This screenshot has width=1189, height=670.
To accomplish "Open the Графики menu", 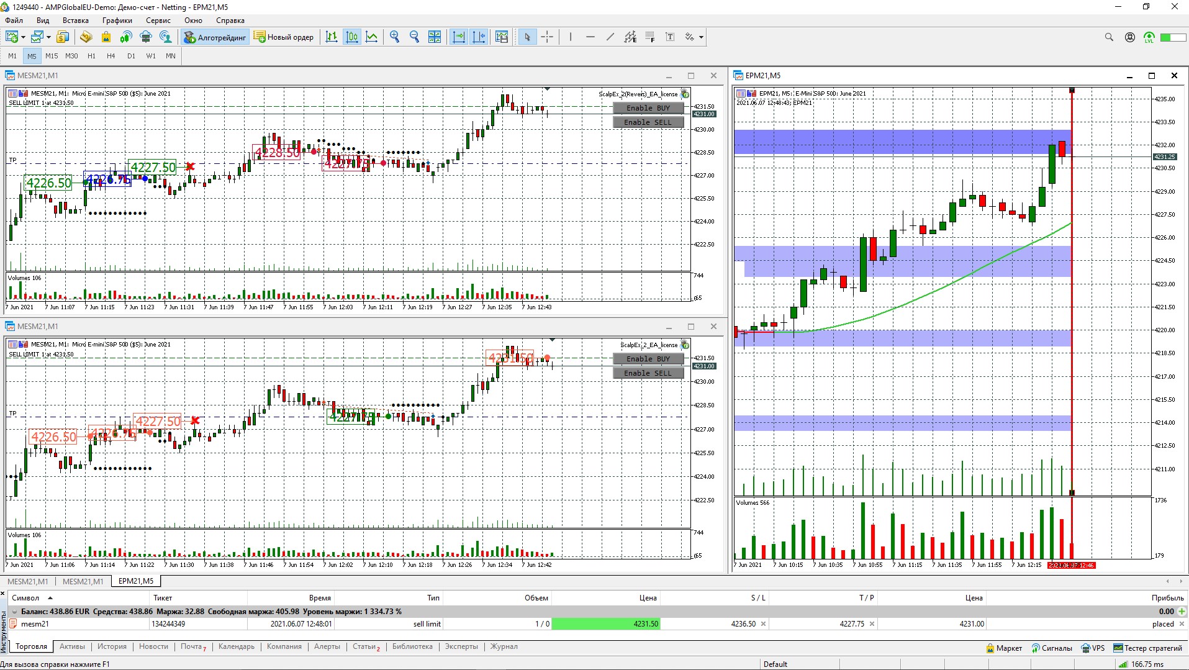I will coord(117,20).
